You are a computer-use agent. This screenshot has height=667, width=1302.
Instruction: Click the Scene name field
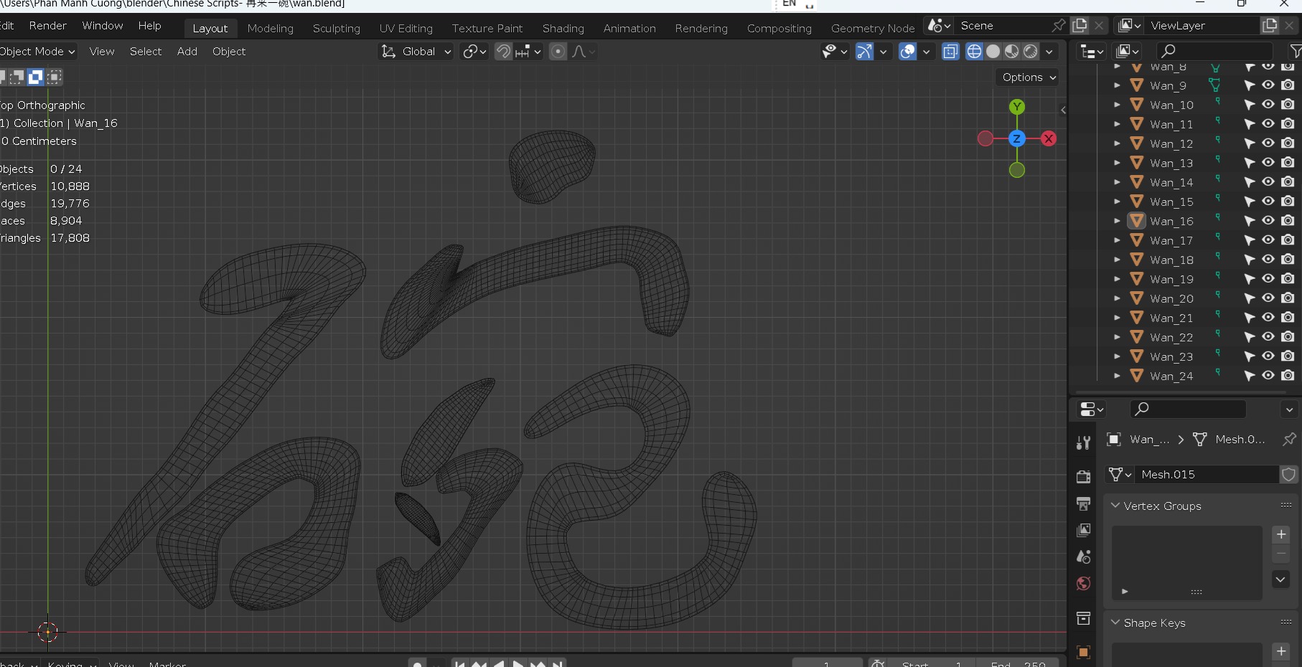point(1003,26)
